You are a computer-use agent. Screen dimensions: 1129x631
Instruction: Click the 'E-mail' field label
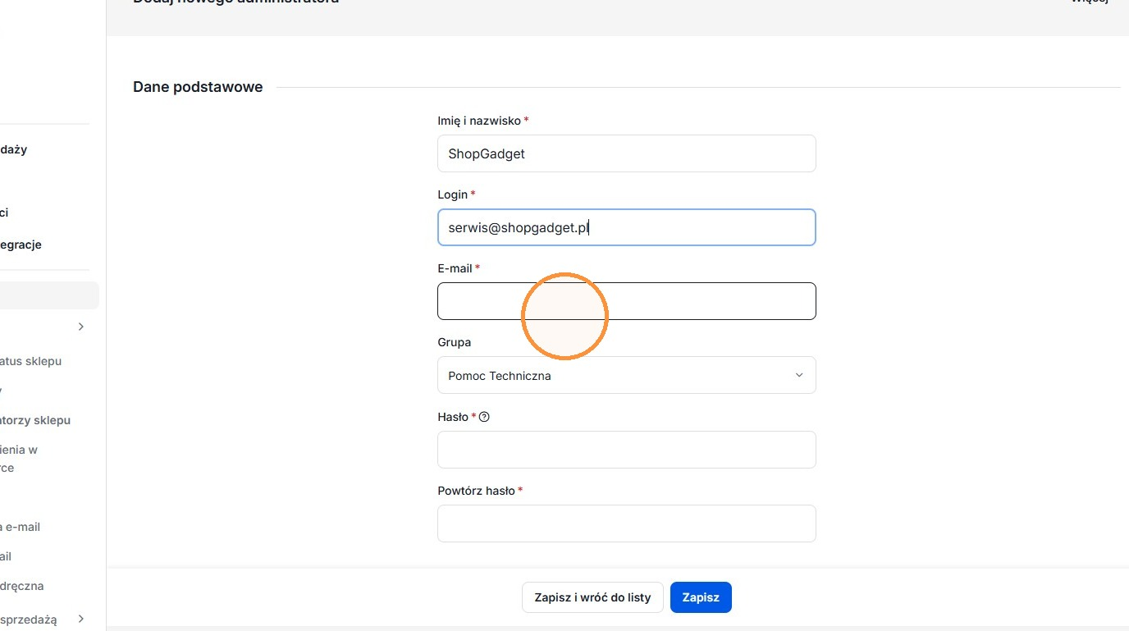[455, 268]
